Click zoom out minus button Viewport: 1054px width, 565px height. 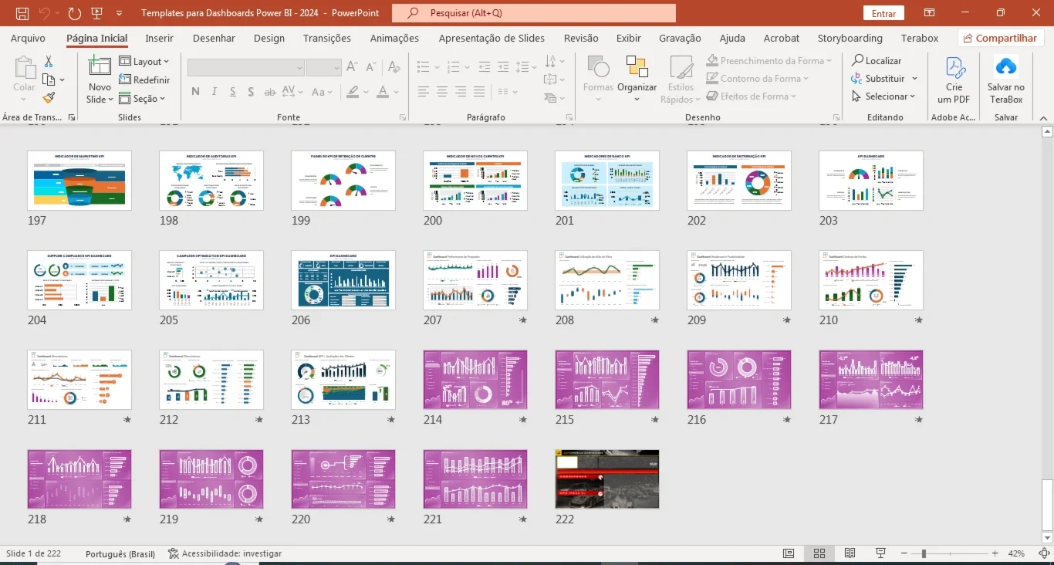click(904, 553)
